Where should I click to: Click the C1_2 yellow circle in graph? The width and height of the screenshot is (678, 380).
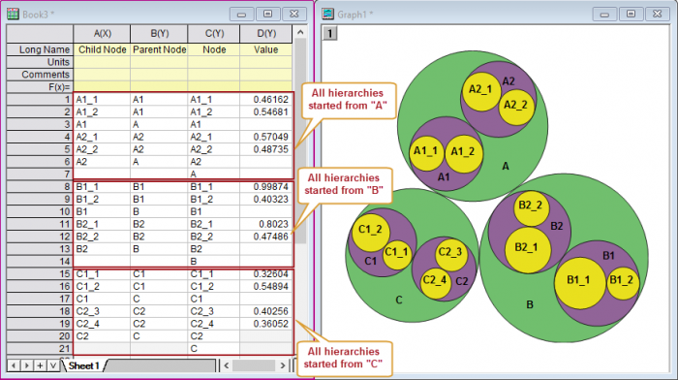click(371, 232)
